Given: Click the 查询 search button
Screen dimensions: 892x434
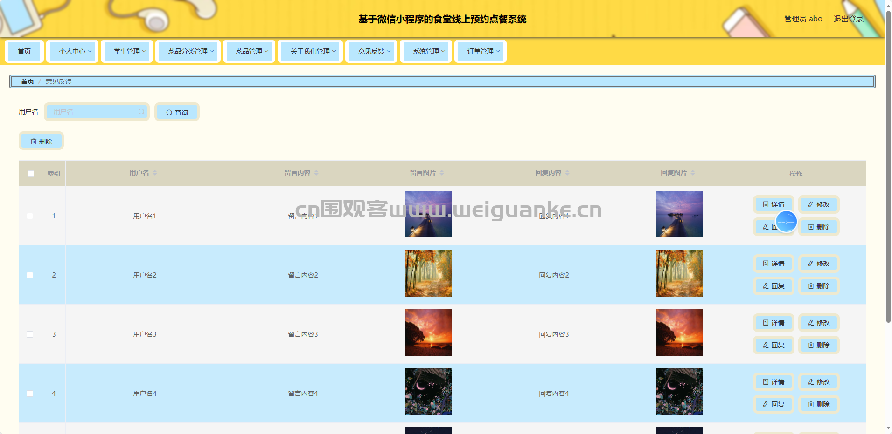Looking at the screenshot, I should coord(177,112).
